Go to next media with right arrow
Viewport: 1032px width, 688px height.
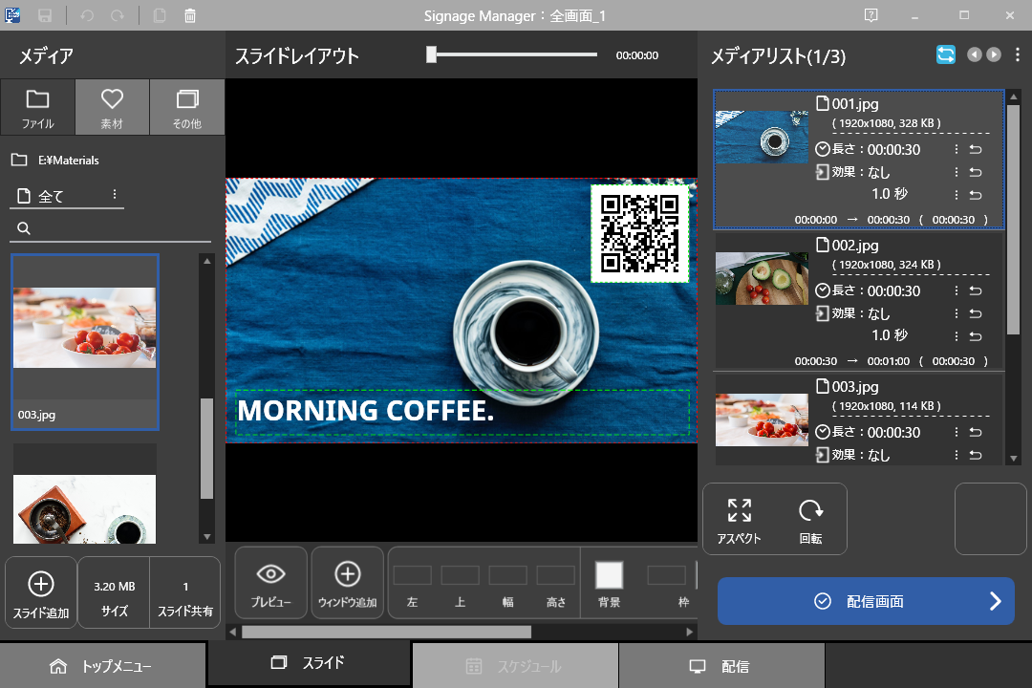point(994,54)
